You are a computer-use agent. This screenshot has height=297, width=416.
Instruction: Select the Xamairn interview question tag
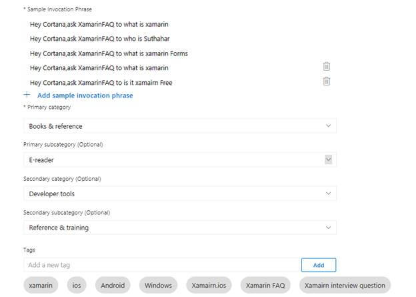click(x=345, y=286)
